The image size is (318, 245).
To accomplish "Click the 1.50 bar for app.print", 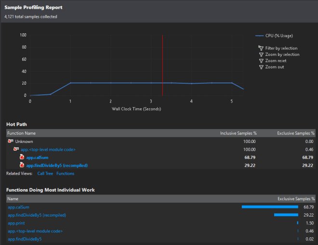I will click(297, 223).
